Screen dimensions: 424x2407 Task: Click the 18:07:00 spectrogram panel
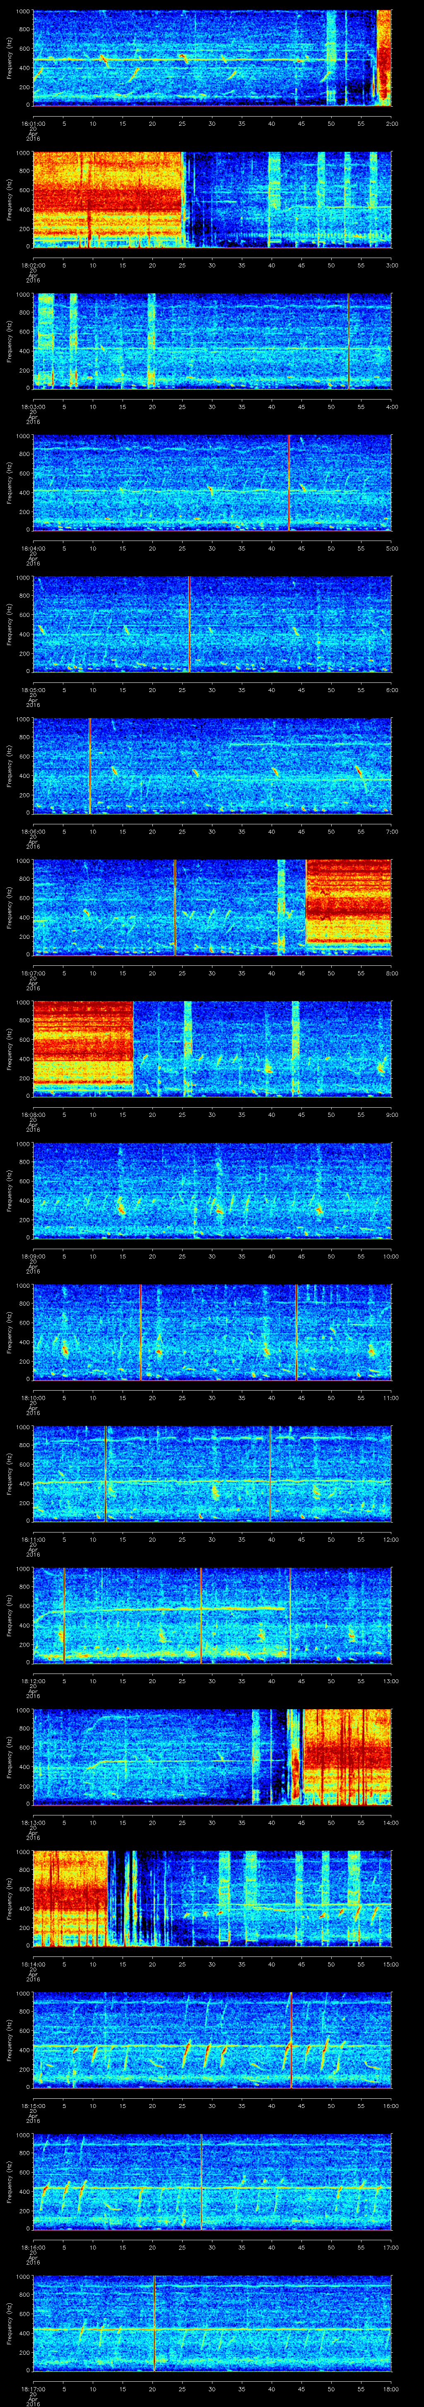coord(212,907)
